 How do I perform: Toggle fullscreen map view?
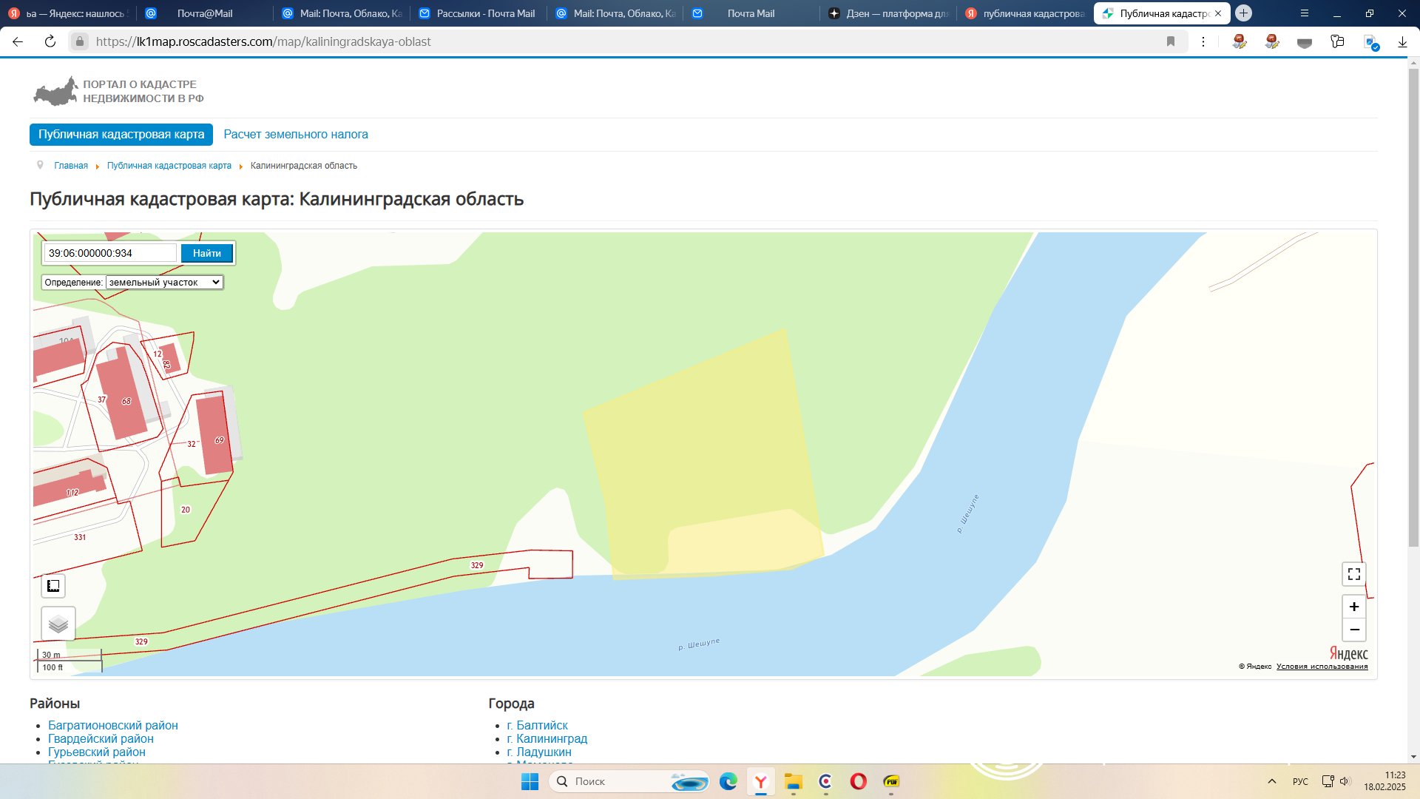tap(1353, 574)
